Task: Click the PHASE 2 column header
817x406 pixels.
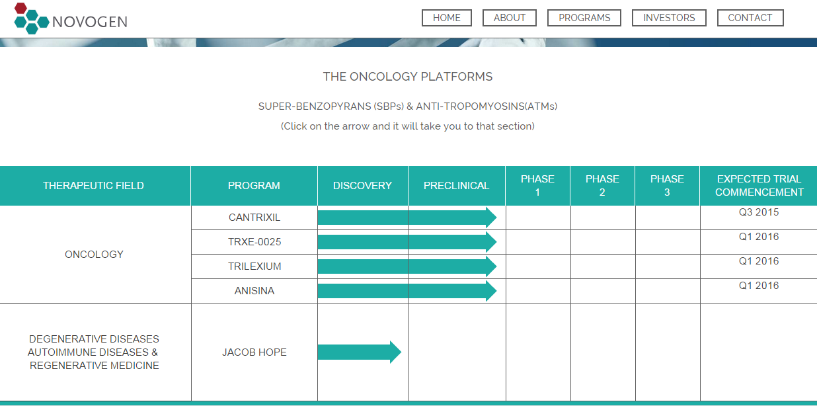Action: click(602, 186)
